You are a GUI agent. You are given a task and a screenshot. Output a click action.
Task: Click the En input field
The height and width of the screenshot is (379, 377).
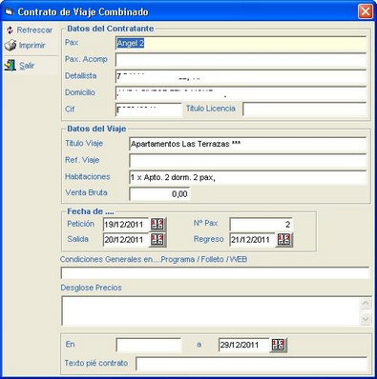tap(149, 345)
